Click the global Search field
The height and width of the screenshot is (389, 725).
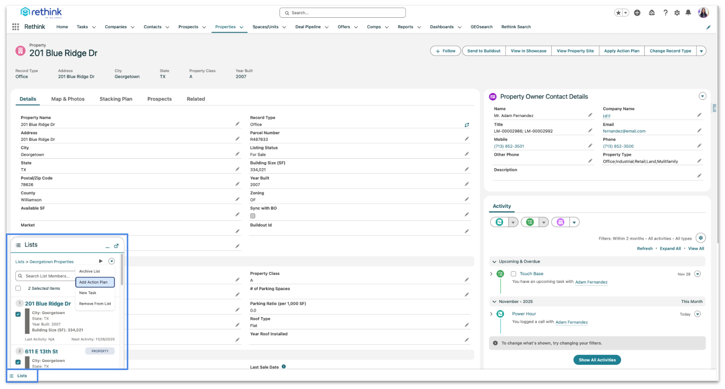point(343,13)
